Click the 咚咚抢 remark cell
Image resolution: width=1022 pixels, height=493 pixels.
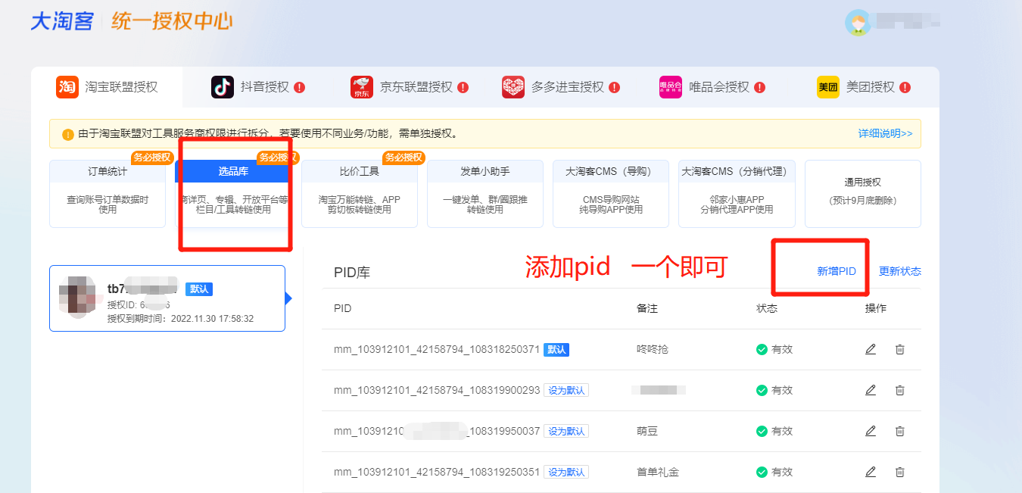point(653,350)
